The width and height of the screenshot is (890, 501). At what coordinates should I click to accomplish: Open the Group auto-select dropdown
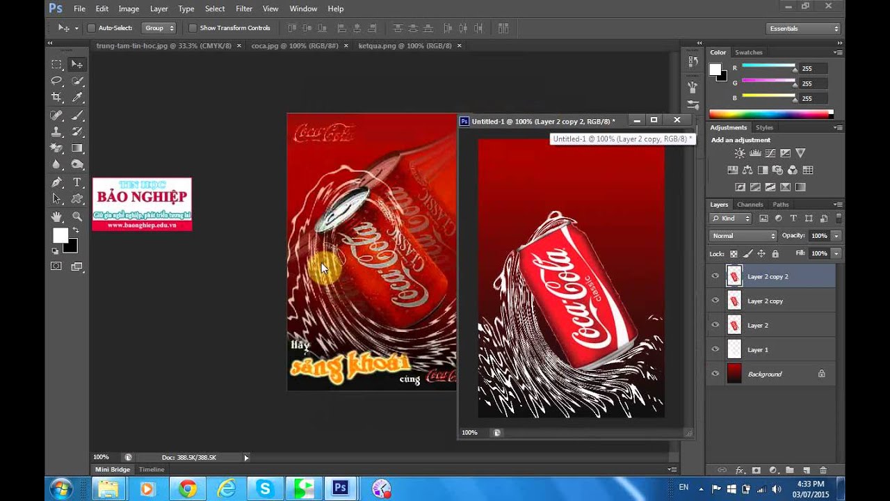coord(159,28)
